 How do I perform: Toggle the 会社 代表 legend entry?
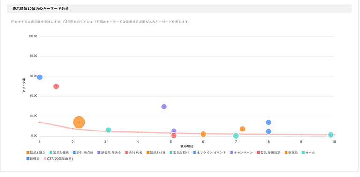pos(134,153)
